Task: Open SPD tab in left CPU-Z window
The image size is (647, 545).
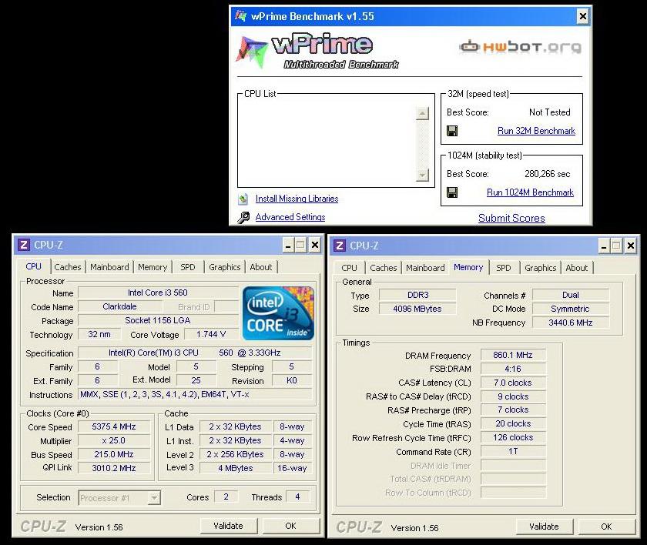Action: [188, 267]
